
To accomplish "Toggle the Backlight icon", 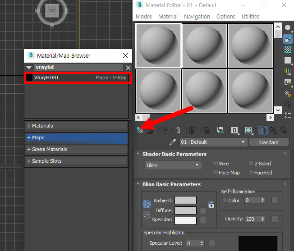I will pos(288,39).
